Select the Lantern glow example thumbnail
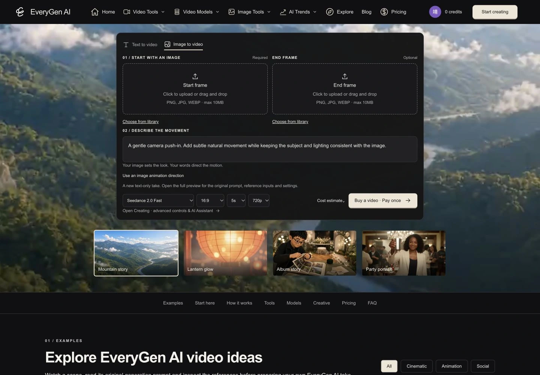 (225, 253)
